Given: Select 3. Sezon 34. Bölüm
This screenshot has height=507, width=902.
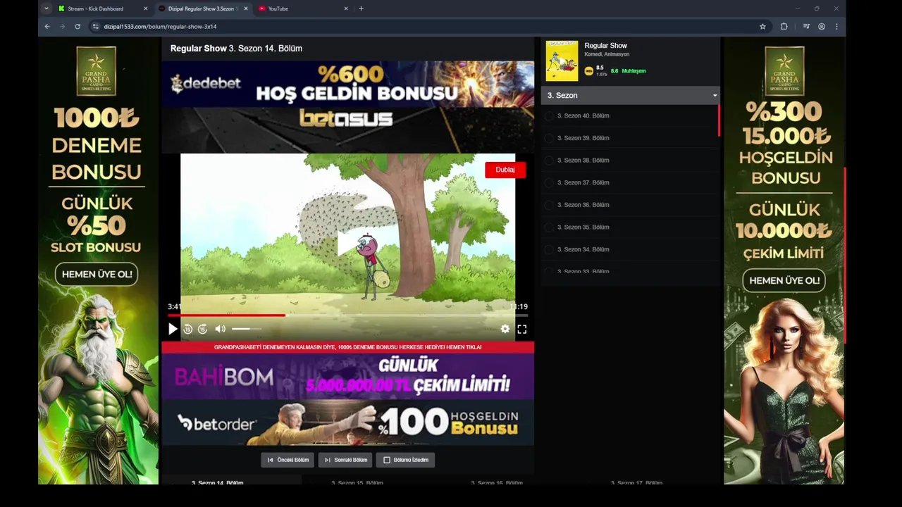Looking at the screenshot, I should point(583,249).
